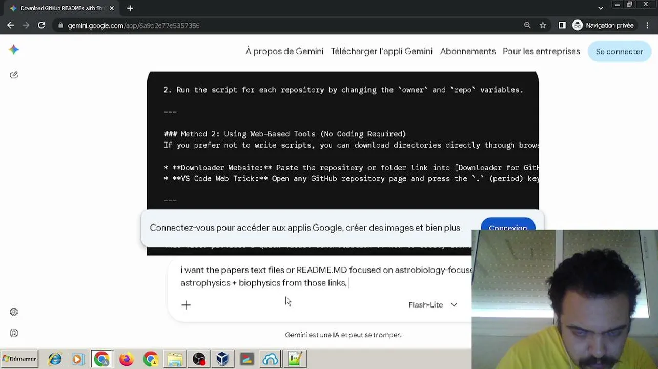Open VirtualBox from taskbar
This screenshot has height=369, width=658.
(222, 359)
